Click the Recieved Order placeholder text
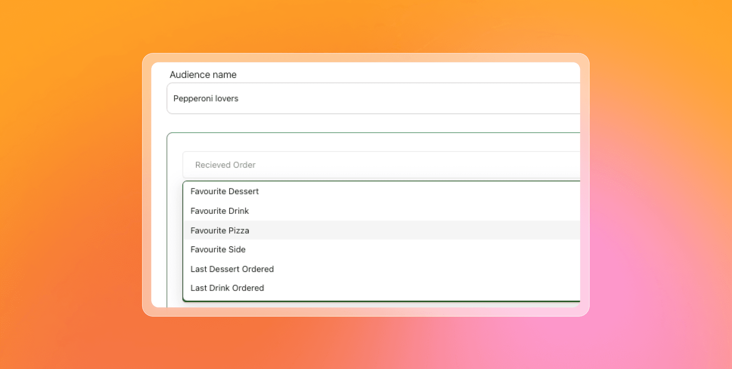Image resolution: width=732 pixels, height=369 pixels. (225, 165)
